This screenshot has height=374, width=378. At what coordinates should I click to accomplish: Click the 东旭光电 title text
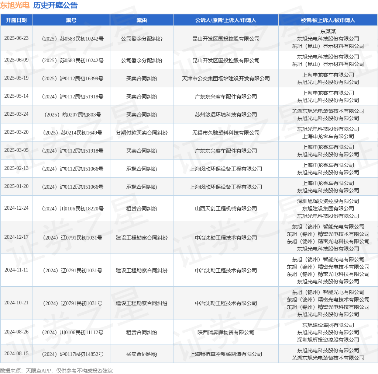(x=15, y=5)
